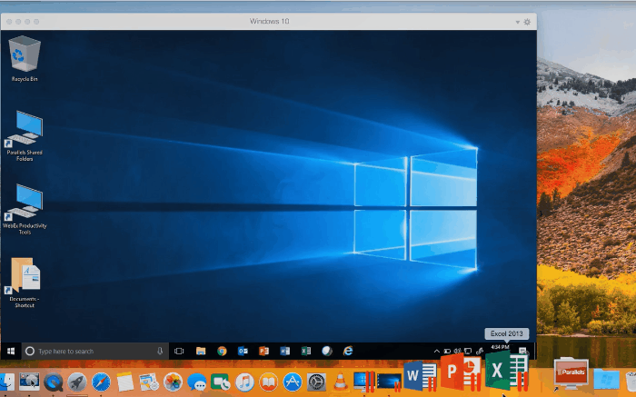The image size is (636, 397).
Task: Select Parallels Shared Folders desktop shortcut
Action: point(25,136)
